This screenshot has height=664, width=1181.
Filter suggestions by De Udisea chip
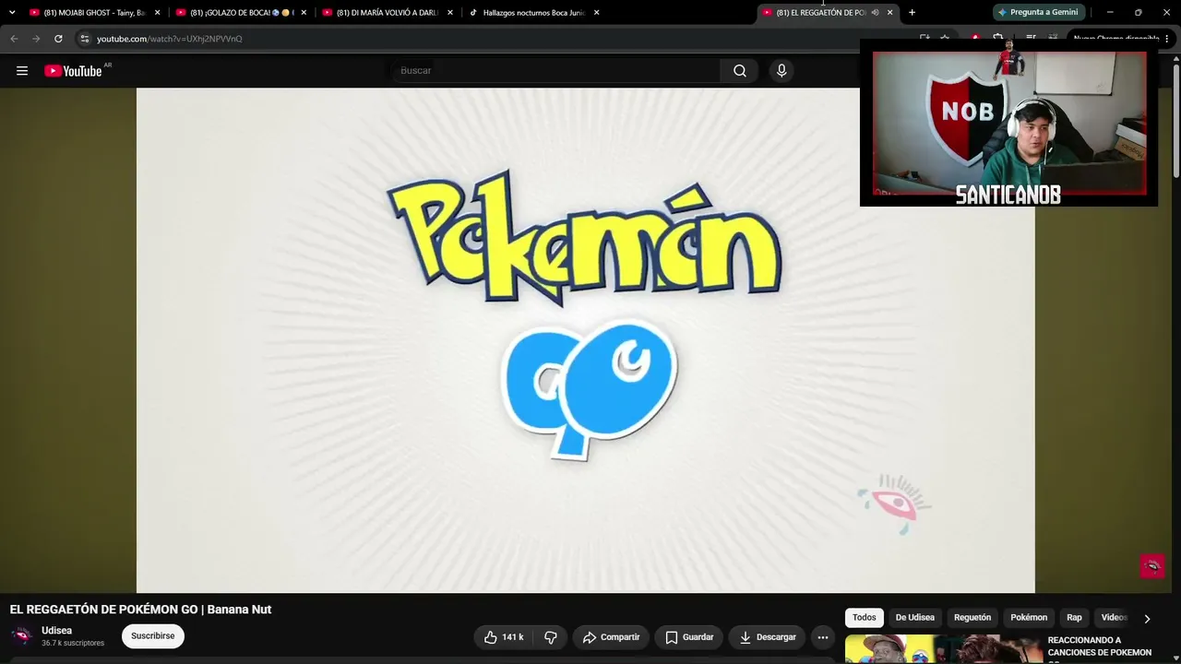[x=915, y=618]
